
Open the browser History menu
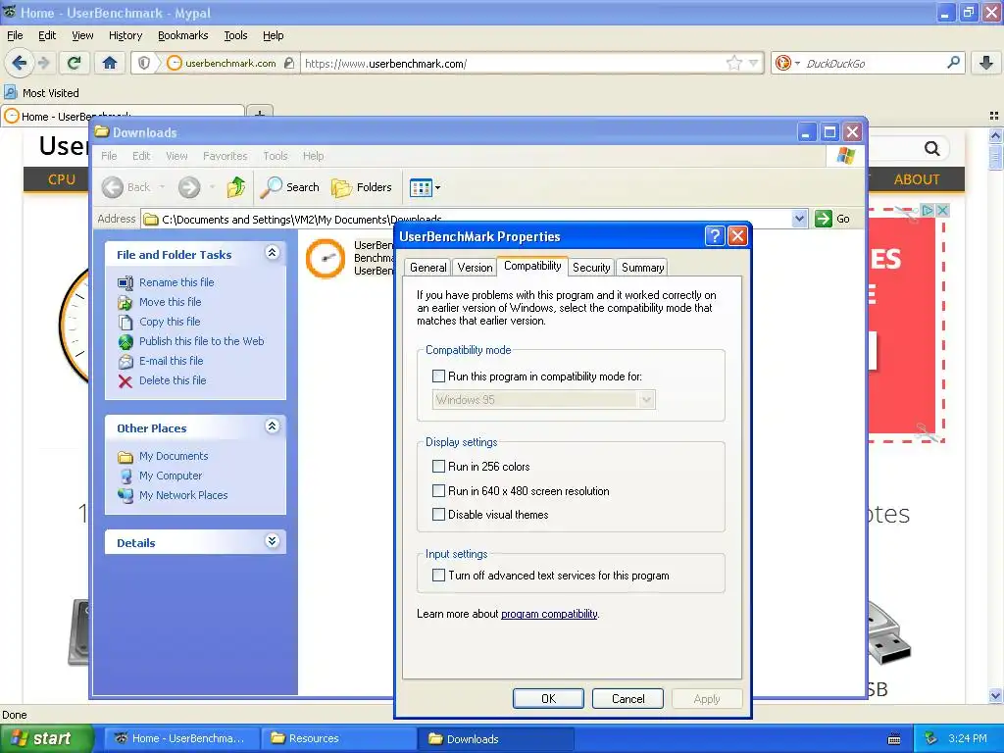125,35
